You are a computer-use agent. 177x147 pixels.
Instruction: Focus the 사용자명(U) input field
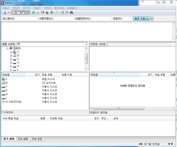pos(64,19)
